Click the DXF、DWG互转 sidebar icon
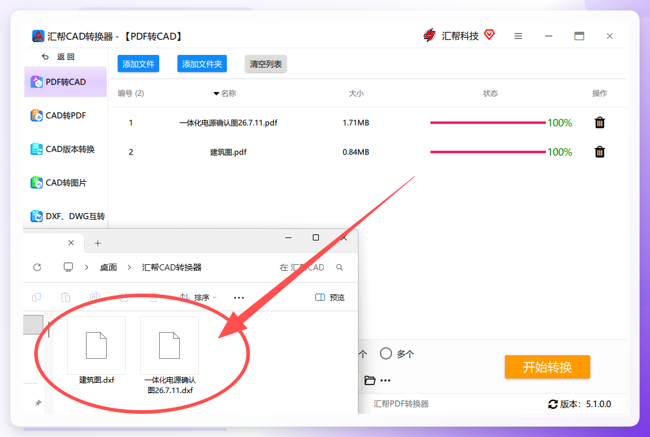Image resolution: width=650 pixels, height=437 pixels. [x=37, y=216]
